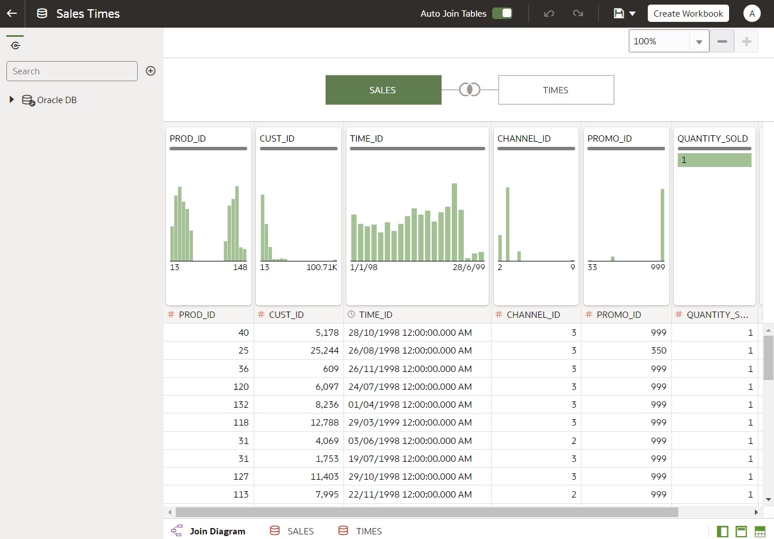Switch to the SALES tab

[300, 530]
